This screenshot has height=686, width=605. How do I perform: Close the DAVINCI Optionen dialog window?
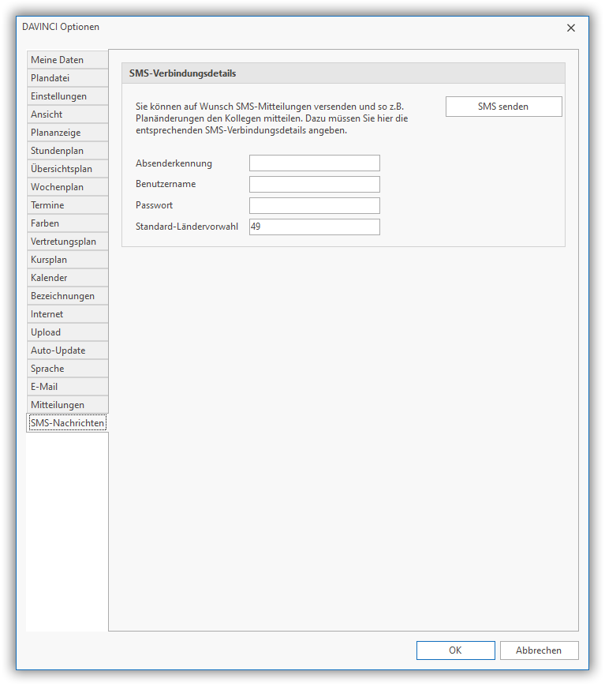click(x=571, y=28)
